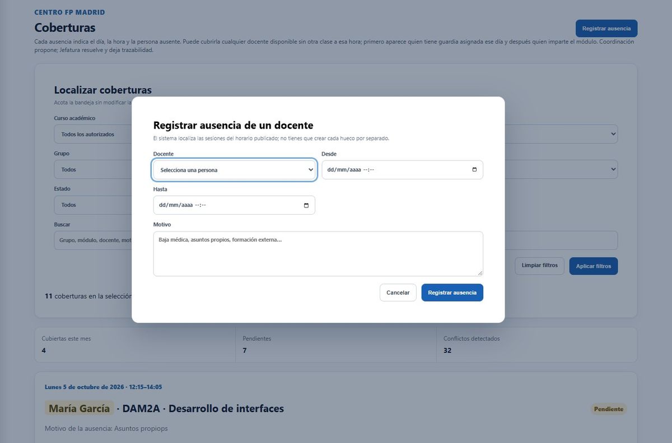The height and width of the screenshot is (443, 672).
Task: Click CENTRO FP MADRID header label
Action: [69, 12]
